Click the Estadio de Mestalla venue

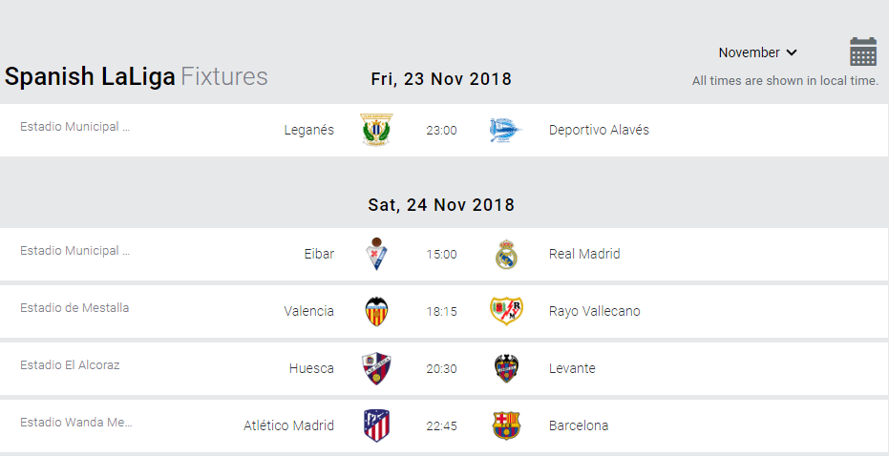click(74, 307)
